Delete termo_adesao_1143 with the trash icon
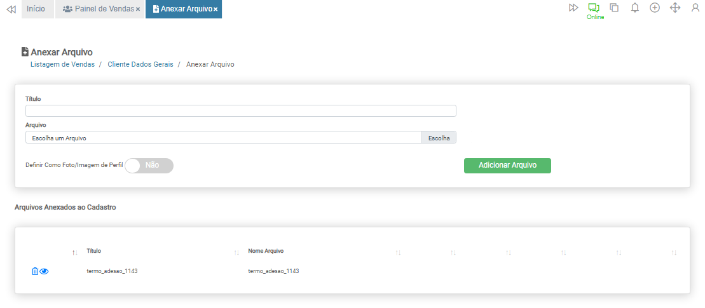This screenshot has height=308, width=705. click(35, 271)
